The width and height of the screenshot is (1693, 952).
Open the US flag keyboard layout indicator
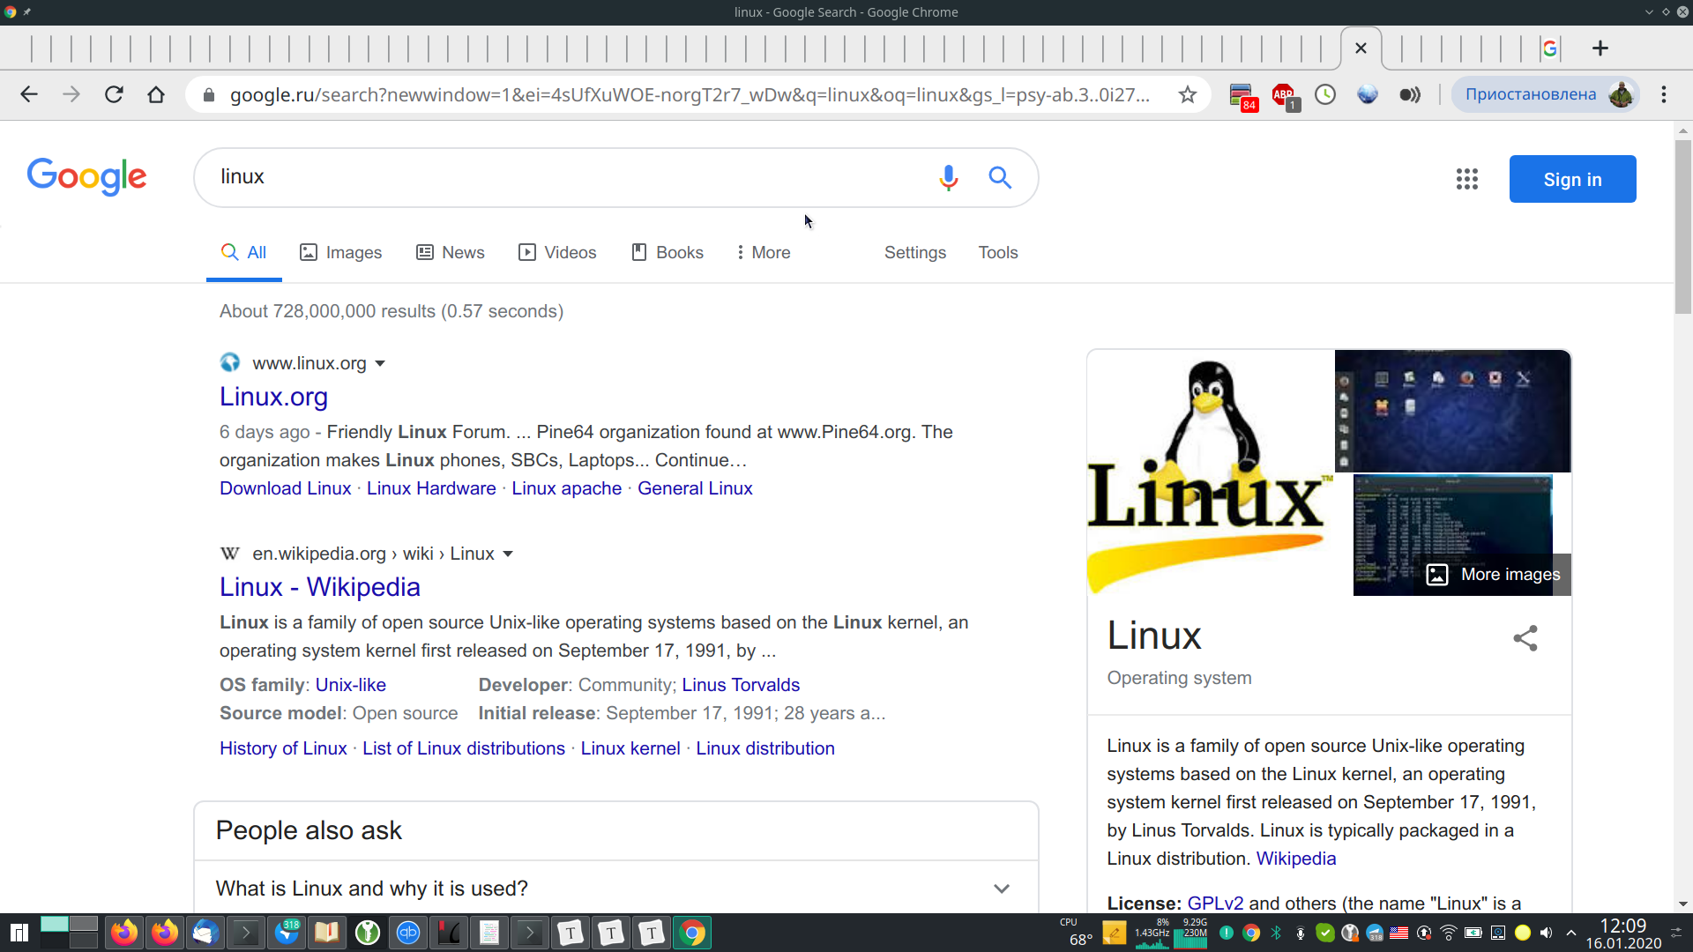coord(1399,933)
